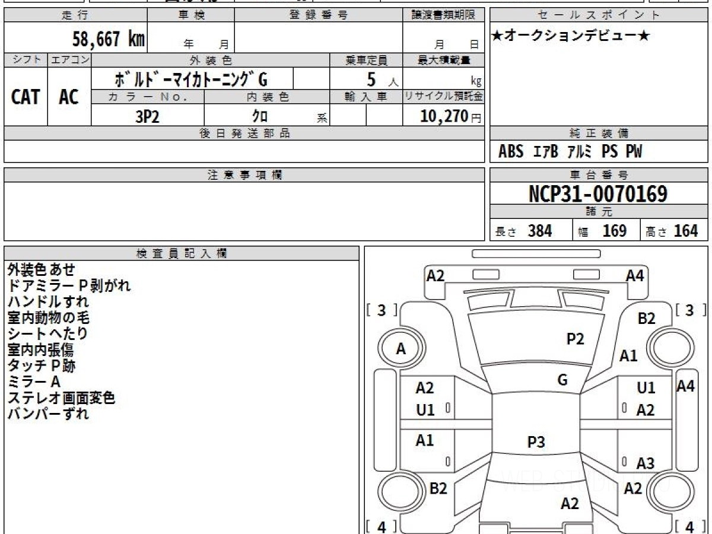This screenshot has width=712, height=534.
Task: Click the note ドアミラーP剥がれ
Action: pos(69,286)
